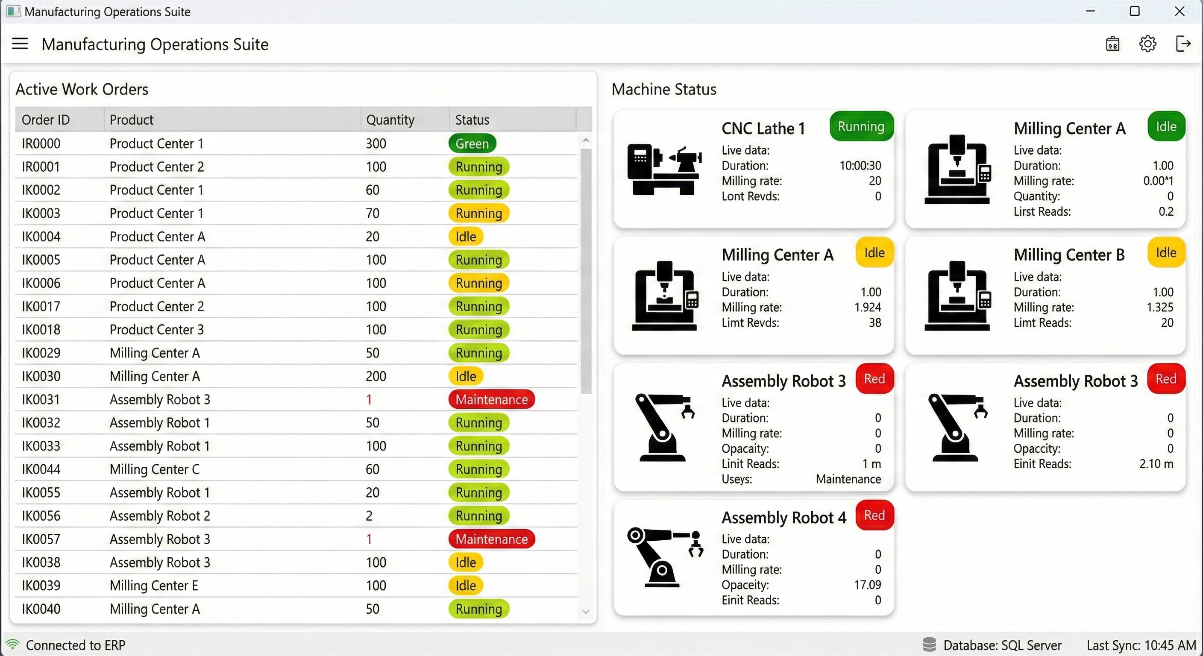Expand the list with the scrollbar down arrow

click(x=586, y=612)
